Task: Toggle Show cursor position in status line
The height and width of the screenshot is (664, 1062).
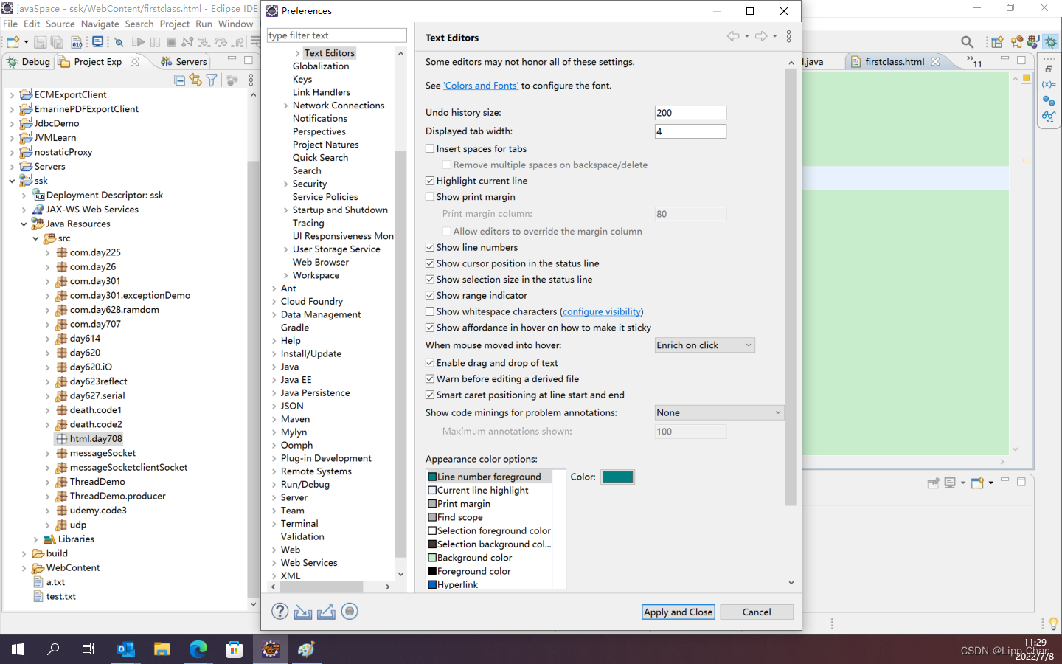Action: coord(430,263)
